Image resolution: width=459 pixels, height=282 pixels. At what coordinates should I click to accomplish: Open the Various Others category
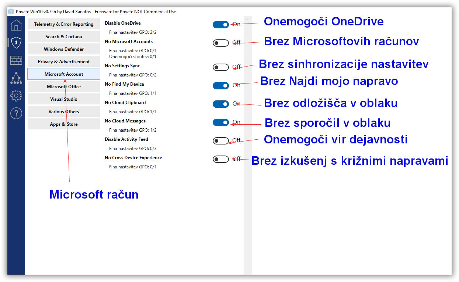[64, 112]
